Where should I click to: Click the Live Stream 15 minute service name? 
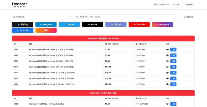coord(51,50)
